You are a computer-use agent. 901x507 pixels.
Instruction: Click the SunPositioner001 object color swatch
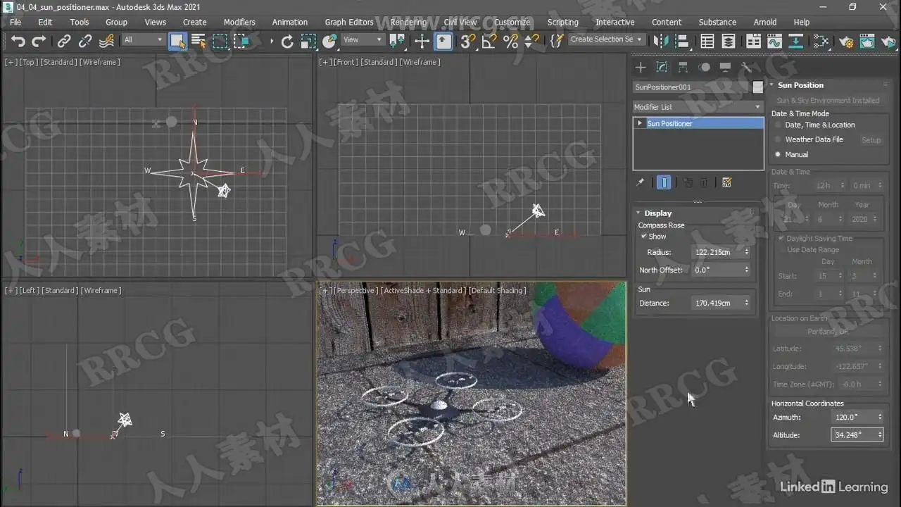757,87
